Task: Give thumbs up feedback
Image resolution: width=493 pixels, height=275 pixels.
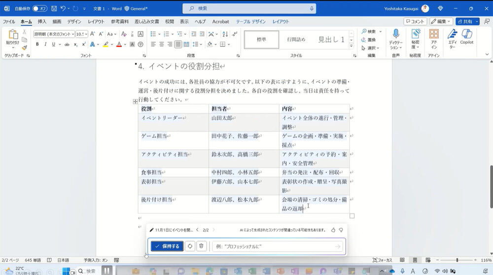Action: [333, 230]
